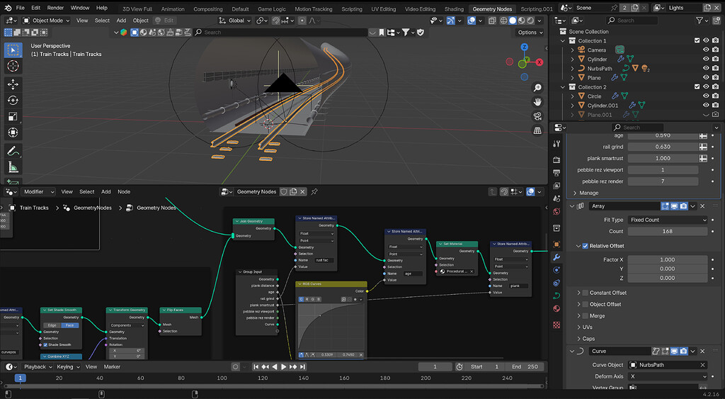This screenshot has height=399, width=725.
Task: Select the Scale tool
Action: click(x=13, y=116)
